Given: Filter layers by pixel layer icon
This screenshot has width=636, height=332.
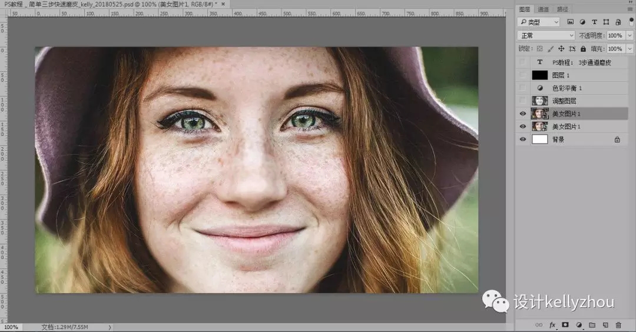Looking at the screenshot, I should [570, 22].
